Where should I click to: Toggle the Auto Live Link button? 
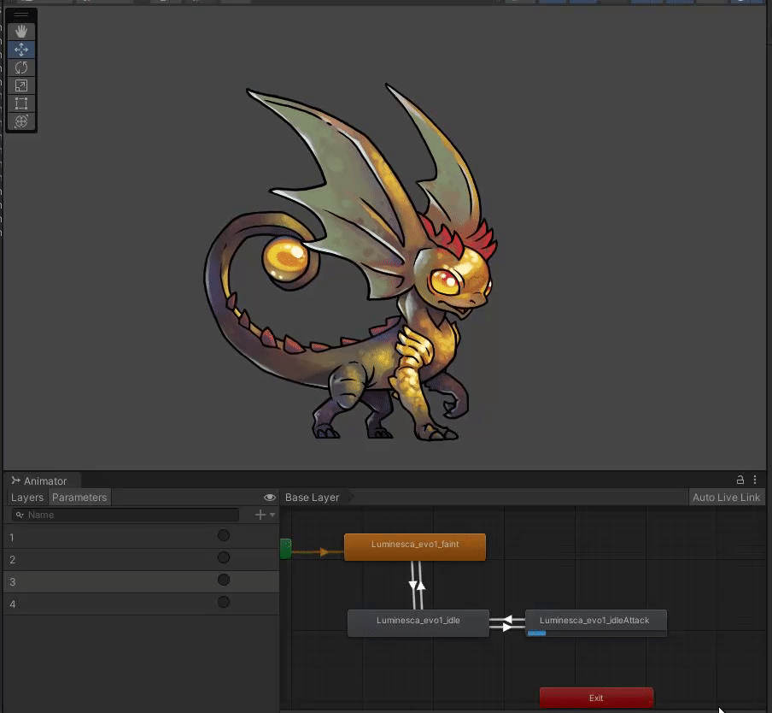(x=726, y=498)
